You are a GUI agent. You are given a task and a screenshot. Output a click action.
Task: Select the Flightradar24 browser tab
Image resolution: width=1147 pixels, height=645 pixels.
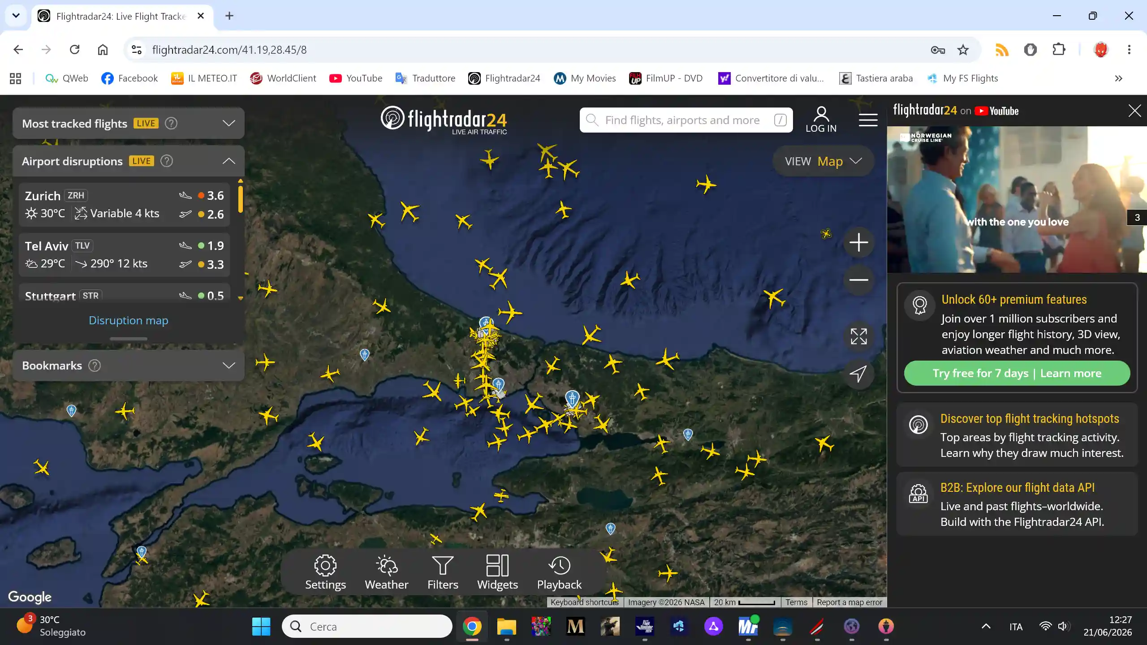tap(121, 16)
